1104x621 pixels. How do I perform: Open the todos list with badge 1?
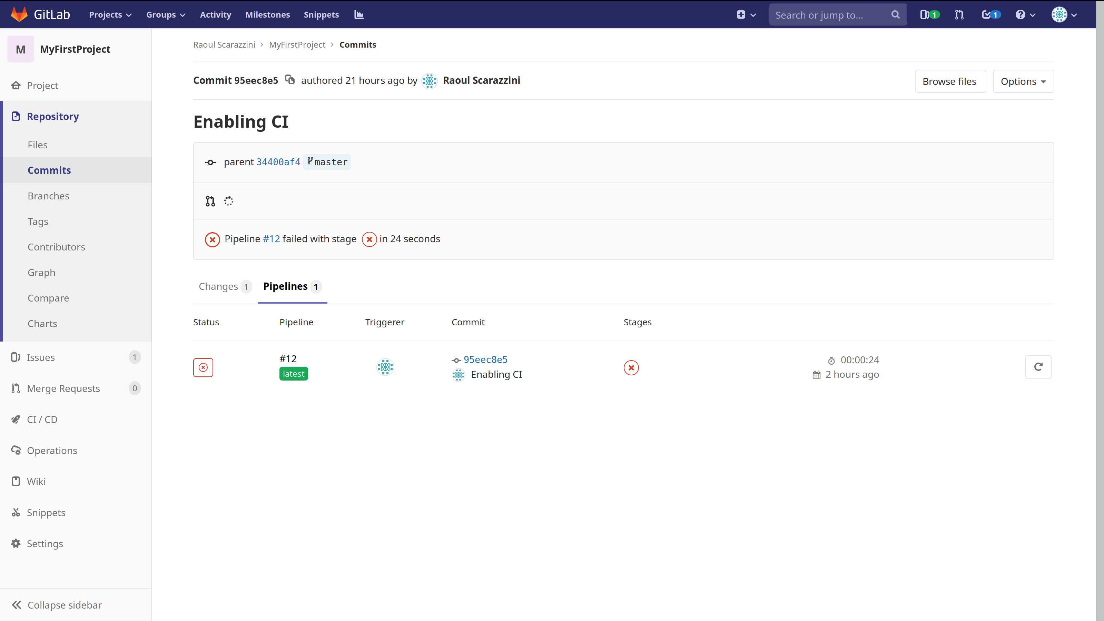click(x=990, y=14)
